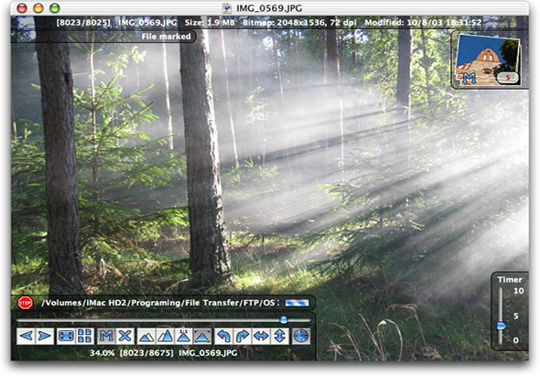The image size is (540, 376).
Task: Stop scanning with the red STOP sign
Action: coord(25,303)
